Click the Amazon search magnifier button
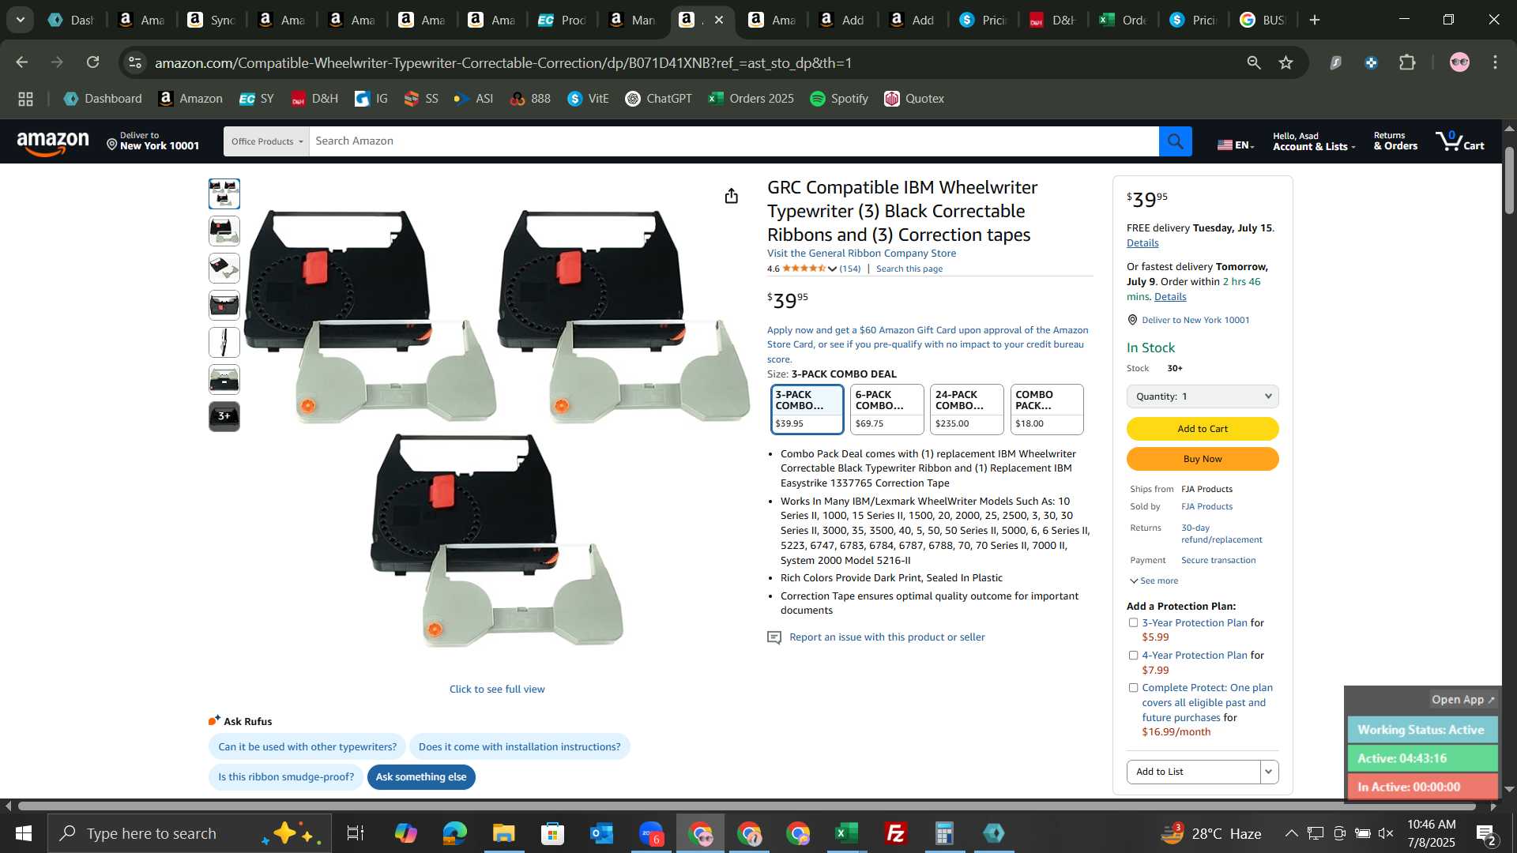Screen dimensions: 1517x853 1175,141
